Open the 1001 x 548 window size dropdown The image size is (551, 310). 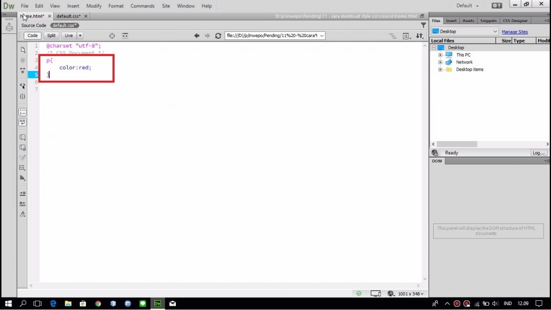point(411,293)
